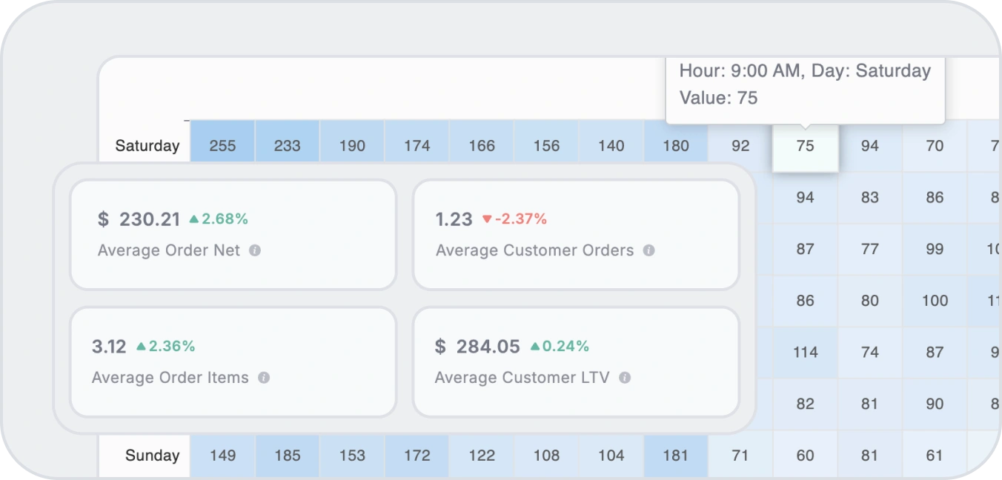Select Saturday cell with value 233
1002x480 pixels.
click(287, 146)
